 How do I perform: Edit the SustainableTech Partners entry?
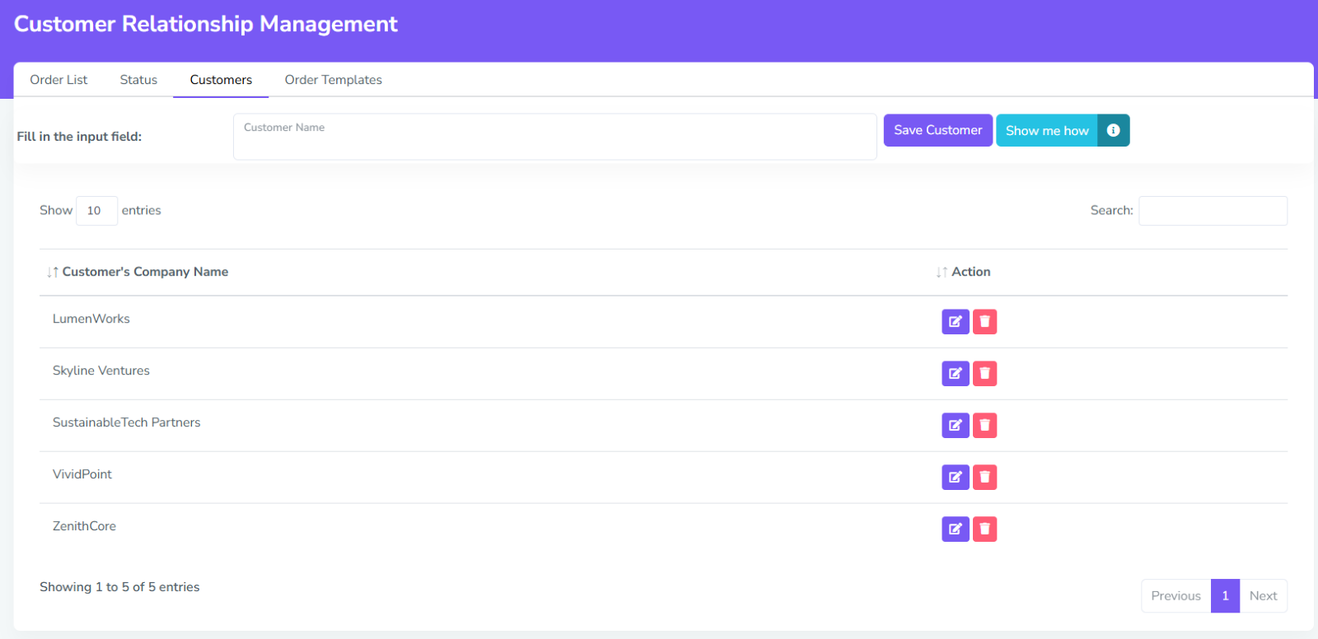[x=955, y=426]
